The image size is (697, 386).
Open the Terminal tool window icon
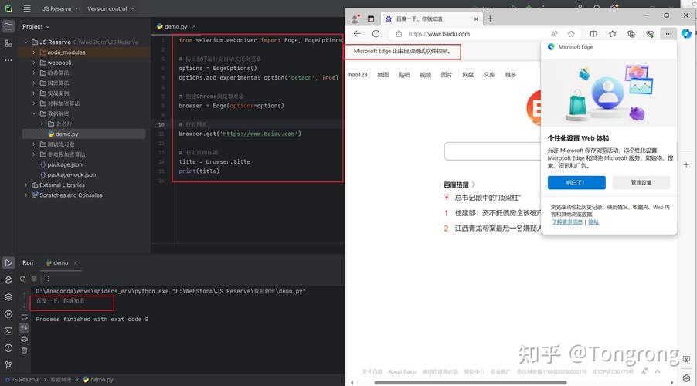coord(8,331)
